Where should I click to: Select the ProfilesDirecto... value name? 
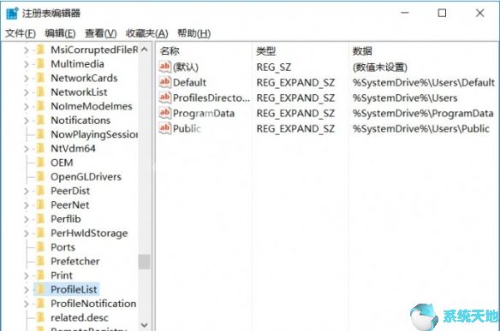211,98
